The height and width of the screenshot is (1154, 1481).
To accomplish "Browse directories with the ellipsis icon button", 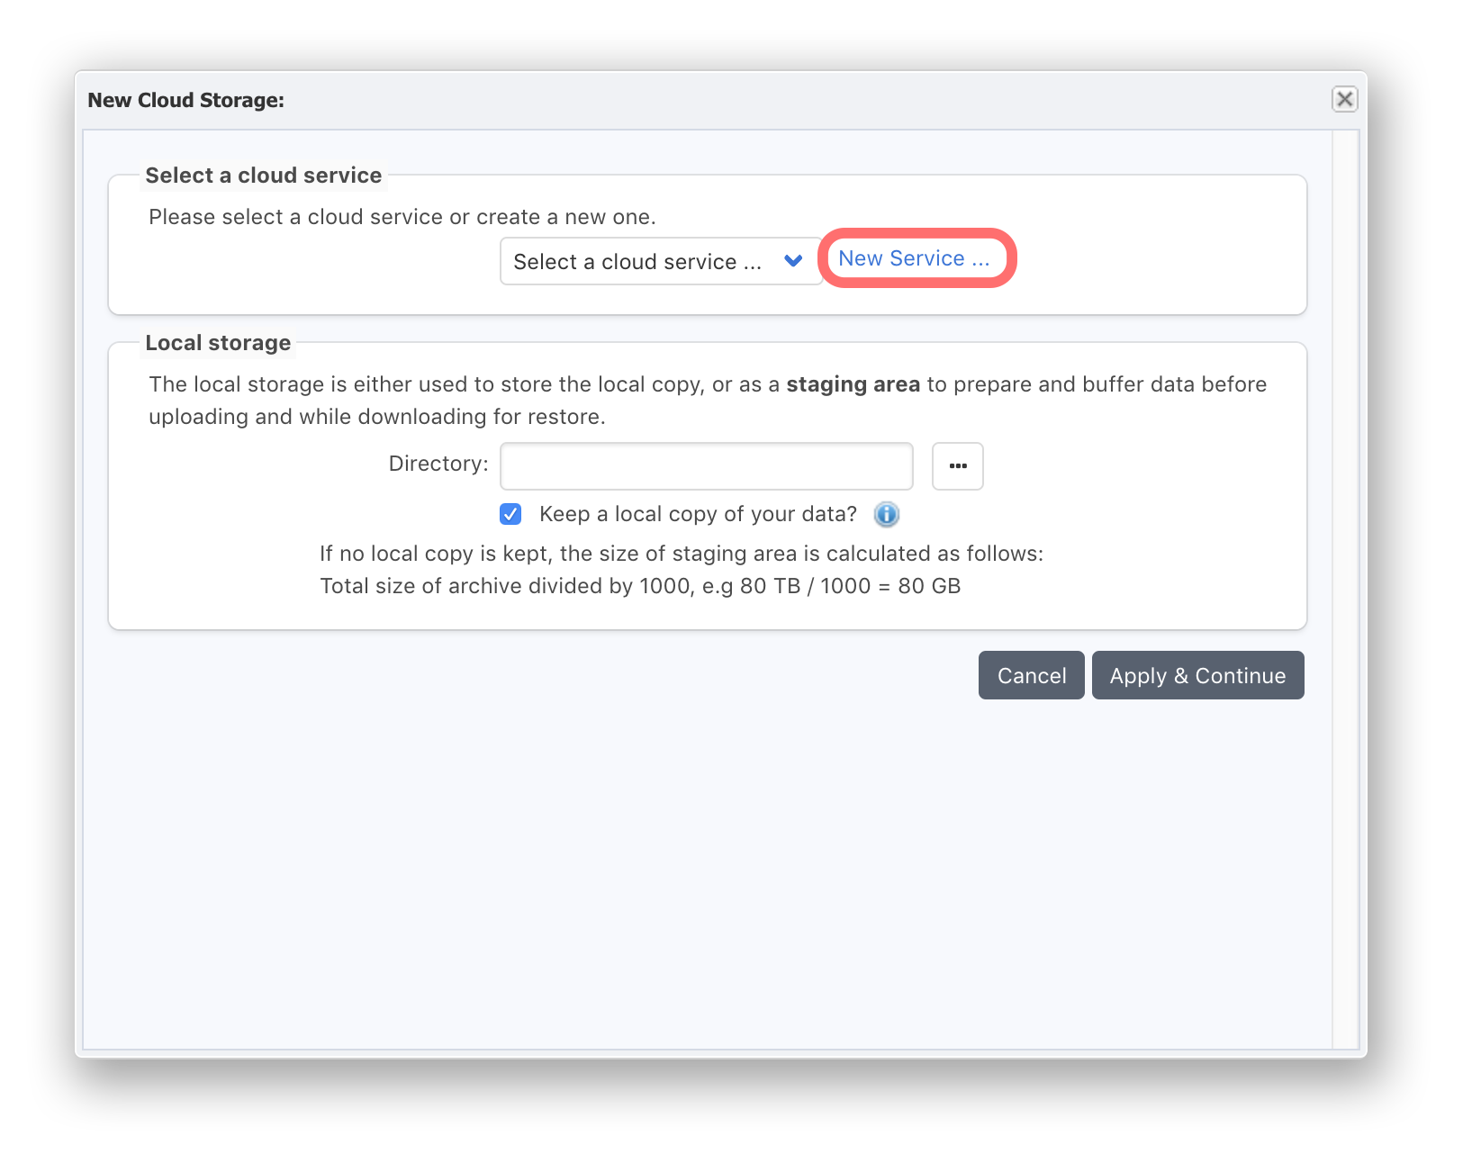I will 958,466.
